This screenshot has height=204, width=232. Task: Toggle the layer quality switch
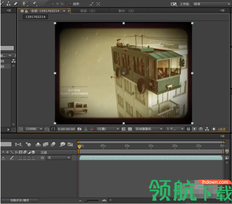point(12,158)
